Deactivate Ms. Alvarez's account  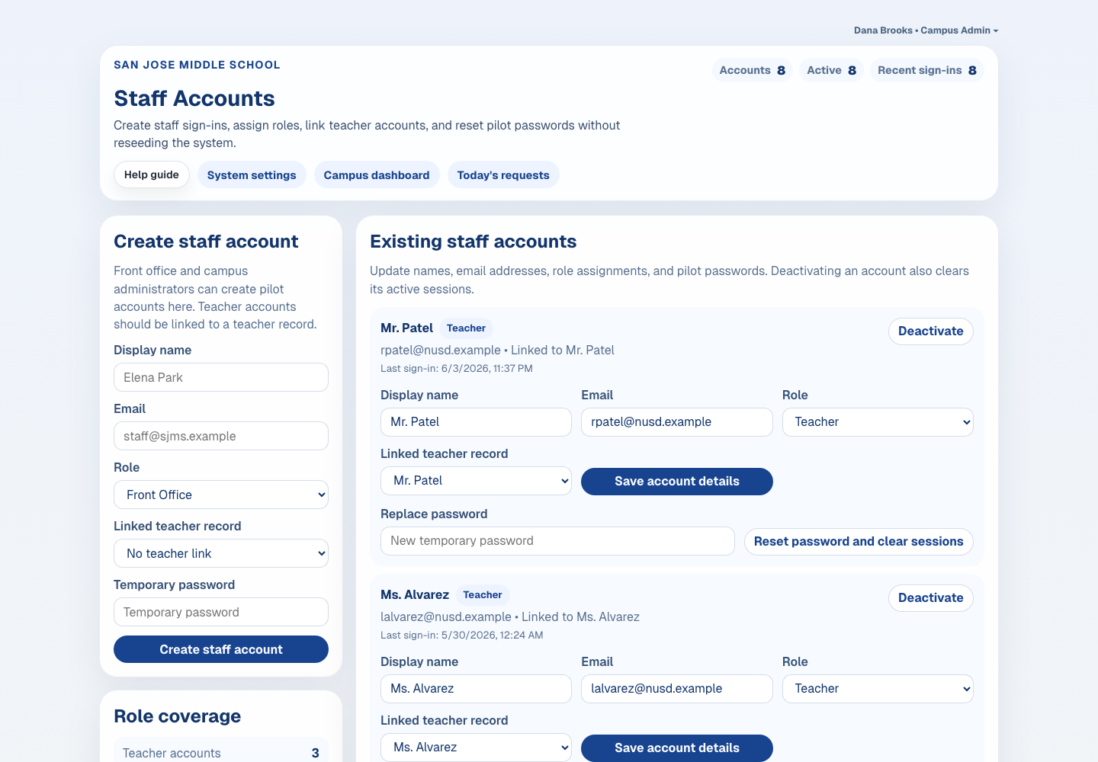point(931,598)
